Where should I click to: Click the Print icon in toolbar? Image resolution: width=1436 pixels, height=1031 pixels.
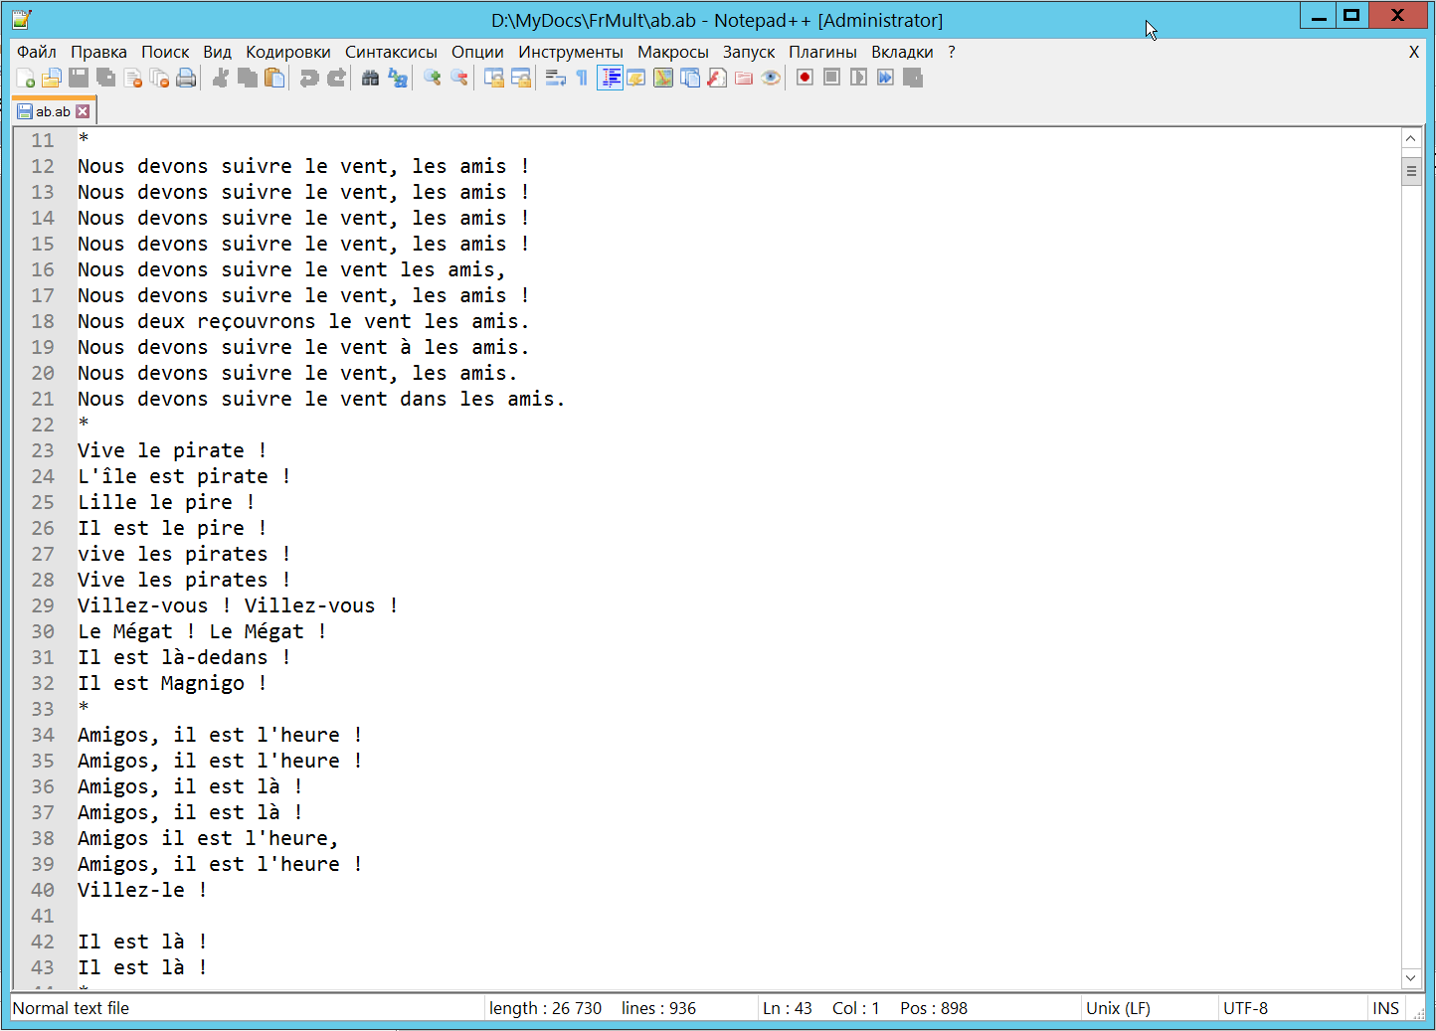[186, 79]
